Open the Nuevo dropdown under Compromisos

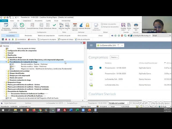[x=114, y=57]
